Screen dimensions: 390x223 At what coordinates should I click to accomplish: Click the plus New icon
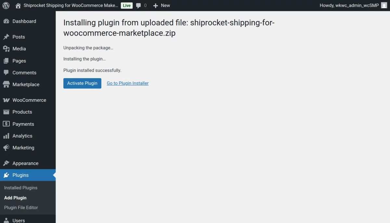tap(155, 6)
